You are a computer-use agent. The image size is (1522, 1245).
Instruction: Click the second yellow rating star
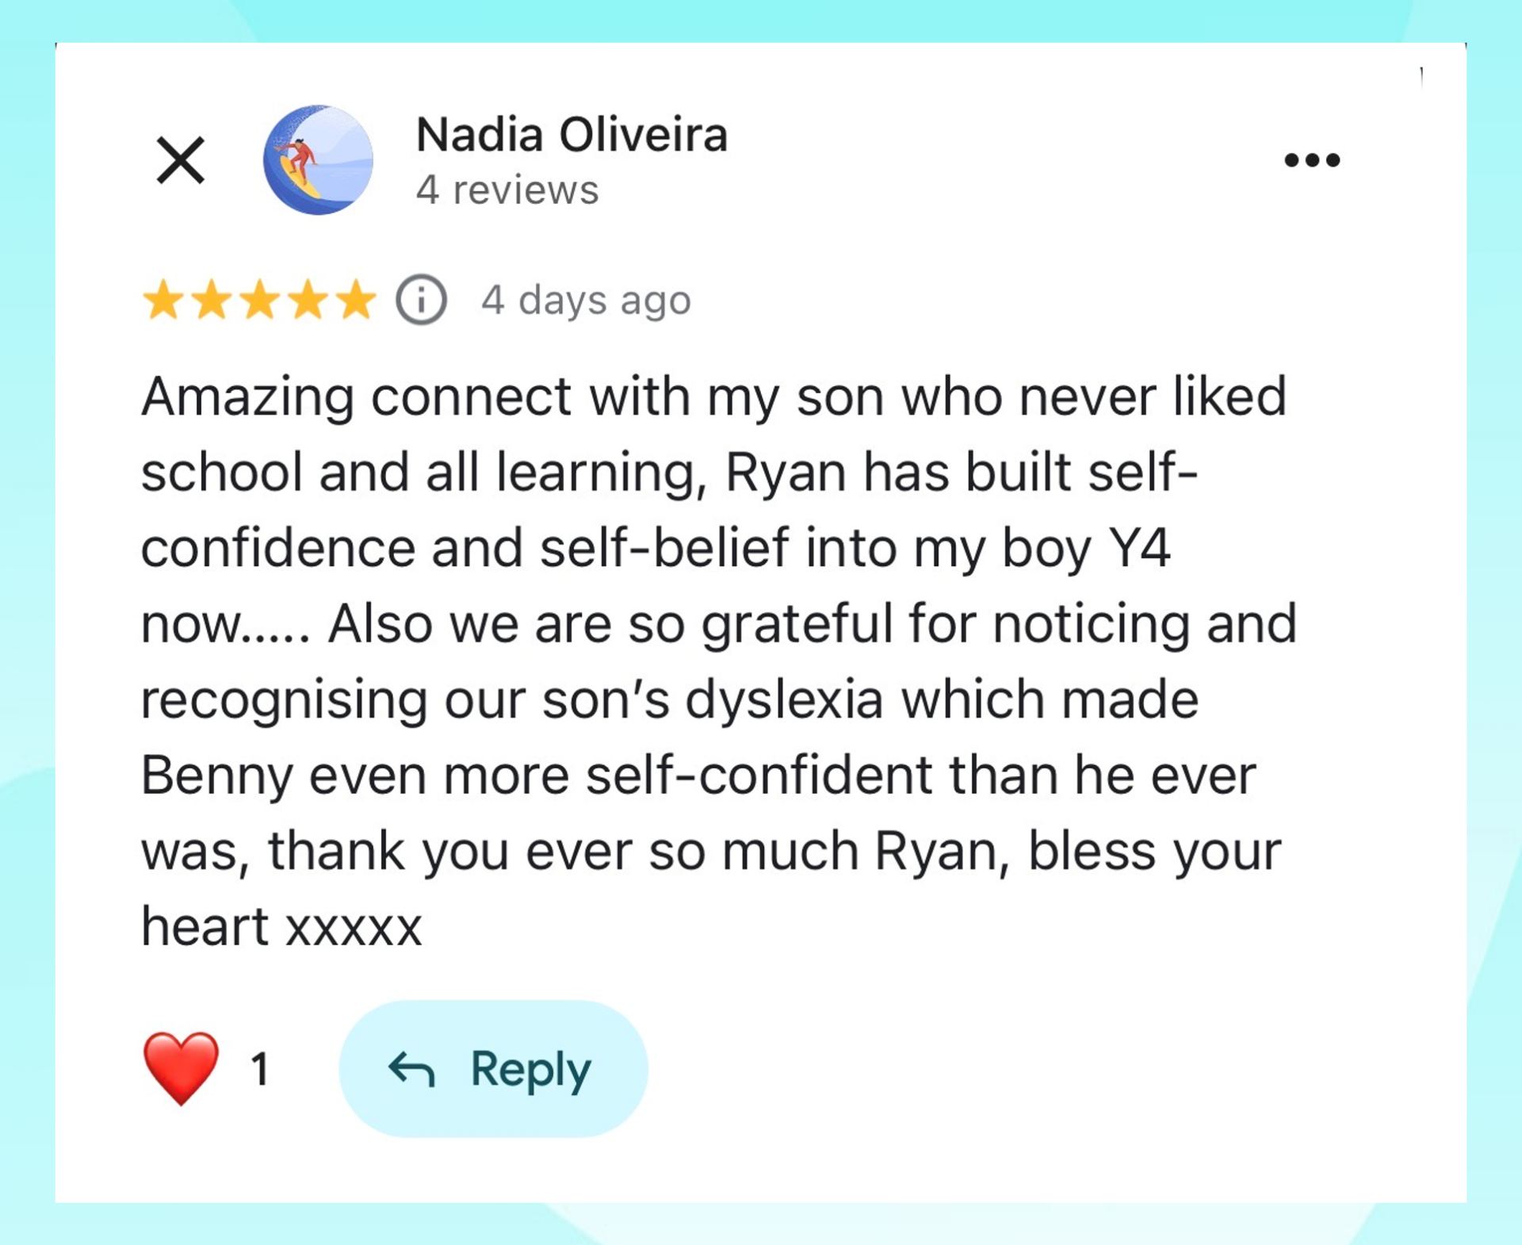(x=212, y=301)
